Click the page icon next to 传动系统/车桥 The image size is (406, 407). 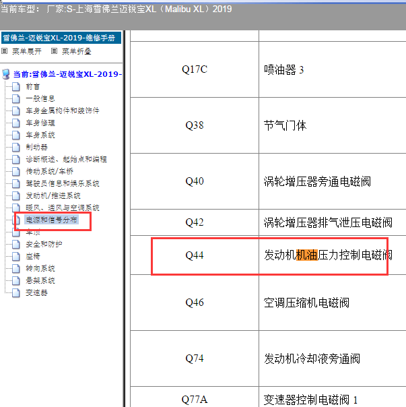[x=16, y=171]
